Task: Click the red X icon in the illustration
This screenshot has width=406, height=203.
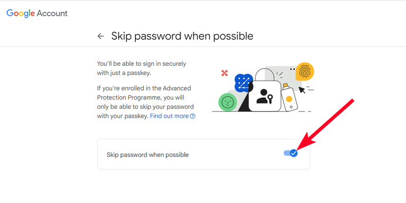Action: coord(224,73)
